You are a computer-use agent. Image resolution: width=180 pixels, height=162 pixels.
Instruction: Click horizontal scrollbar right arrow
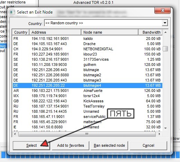[159, 134]
